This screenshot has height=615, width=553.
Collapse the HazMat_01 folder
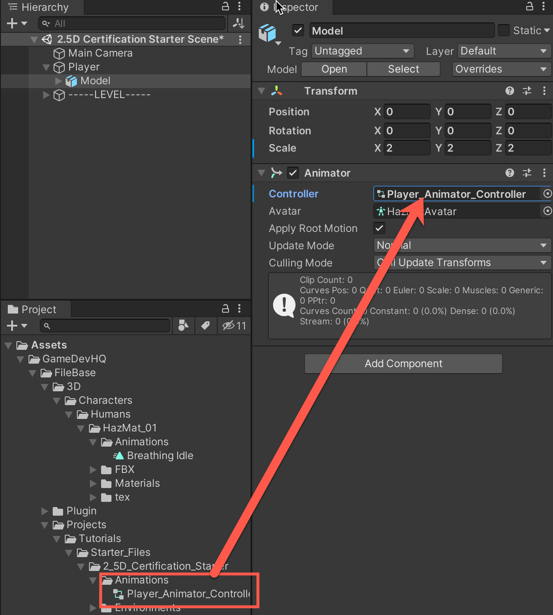pos(81,428)
